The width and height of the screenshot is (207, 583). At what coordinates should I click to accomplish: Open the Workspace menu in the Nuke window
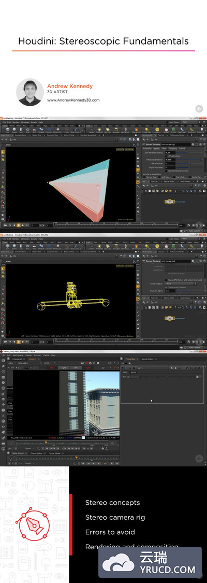17,355
